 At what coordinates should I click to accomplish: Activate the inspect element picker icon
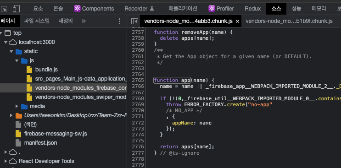(x=4, y=9)
